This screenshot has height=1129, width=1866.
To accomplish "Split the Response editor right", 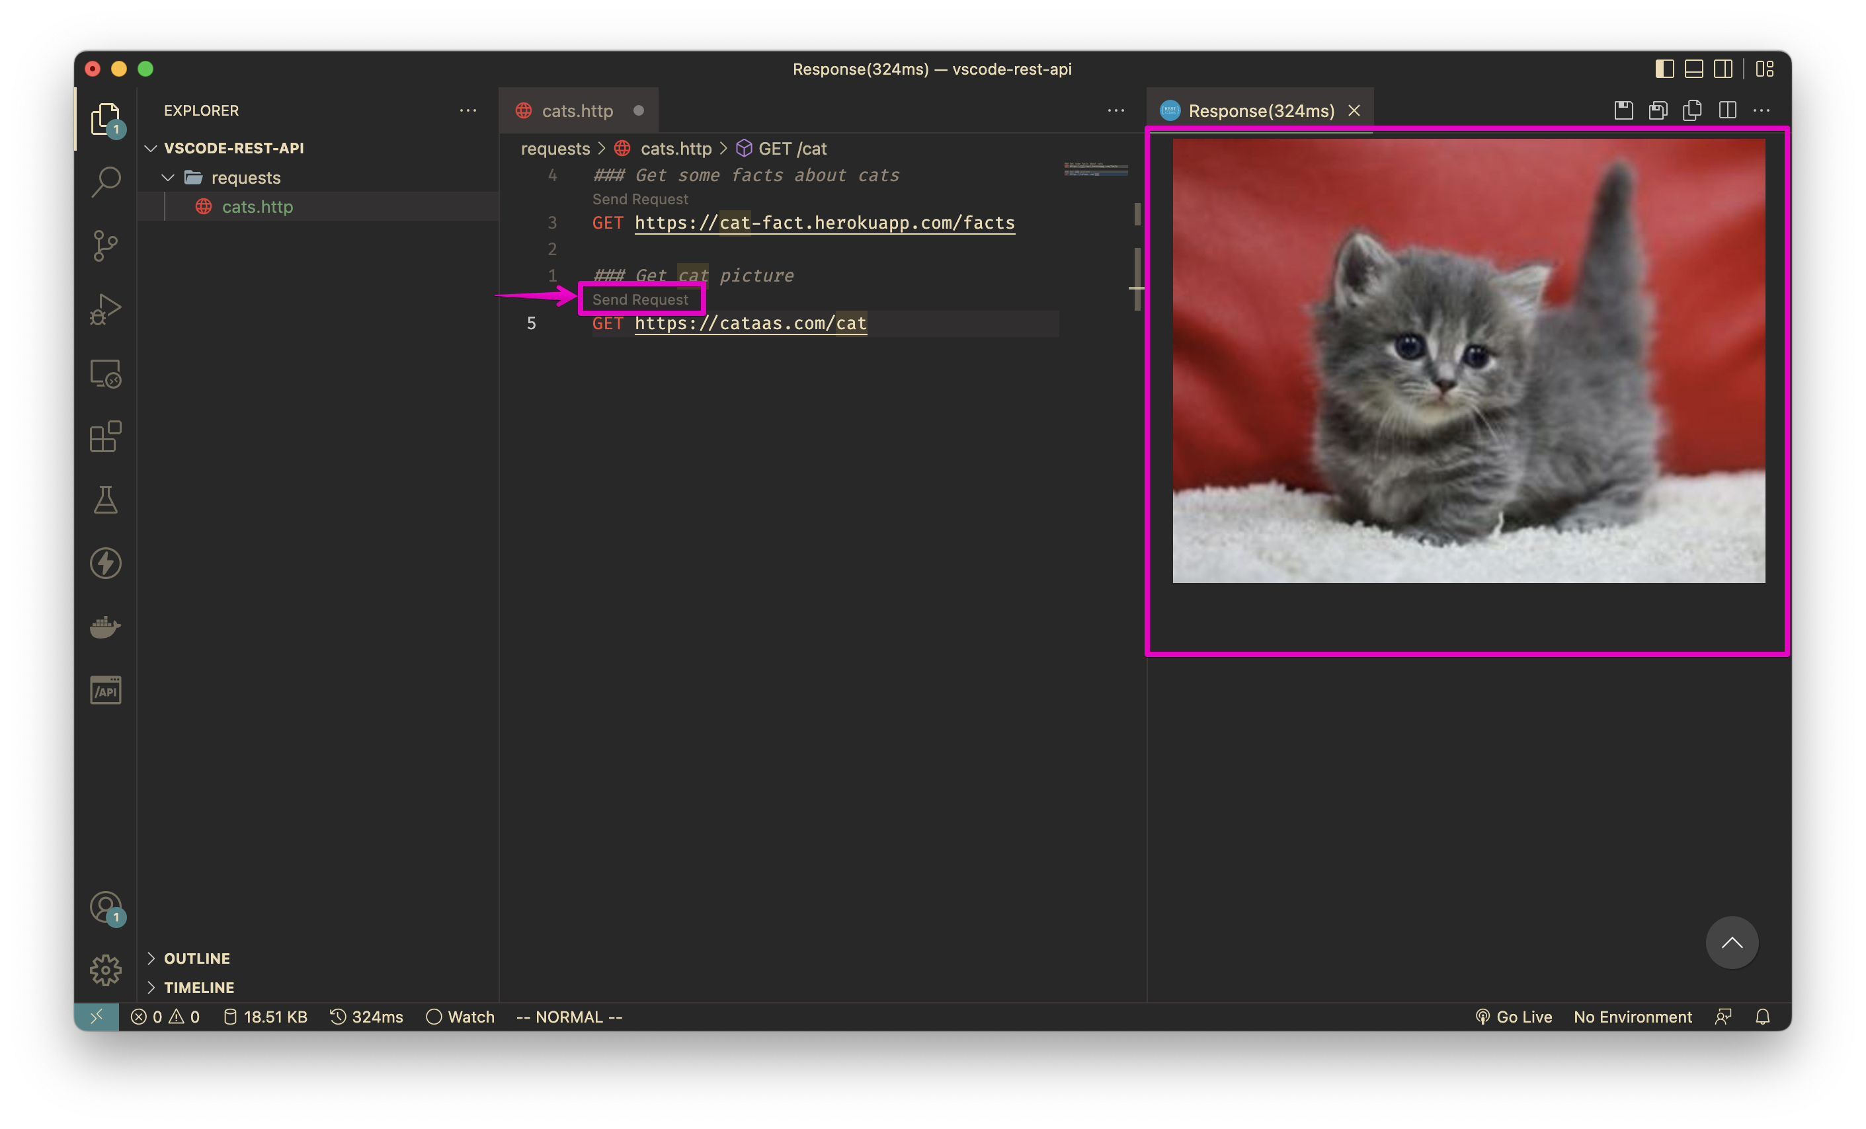I will click(x=1727, y=110).
